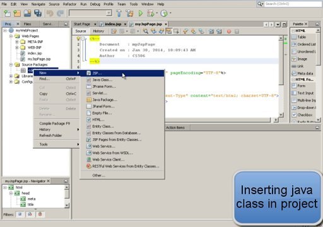Choose Other... in the New submenu

pyautogui.click(x=122, y=175)
